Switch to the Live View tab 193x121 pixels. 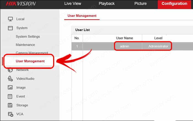(73, 4)
